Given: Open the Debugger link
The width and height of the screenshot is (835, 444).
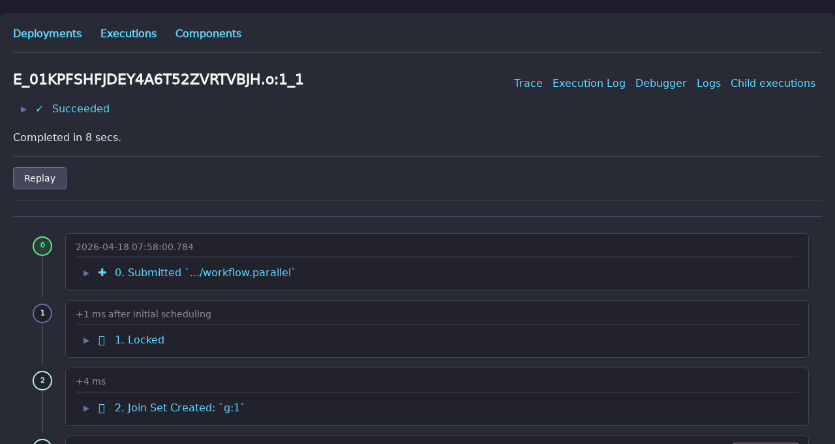Looking at the screenshot, I should pos(661,84).
